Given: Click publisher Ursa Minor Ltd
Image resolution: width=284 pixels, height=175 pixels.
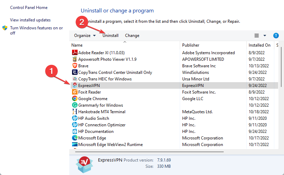Looking at the screenshot, I should pos(196,79).
